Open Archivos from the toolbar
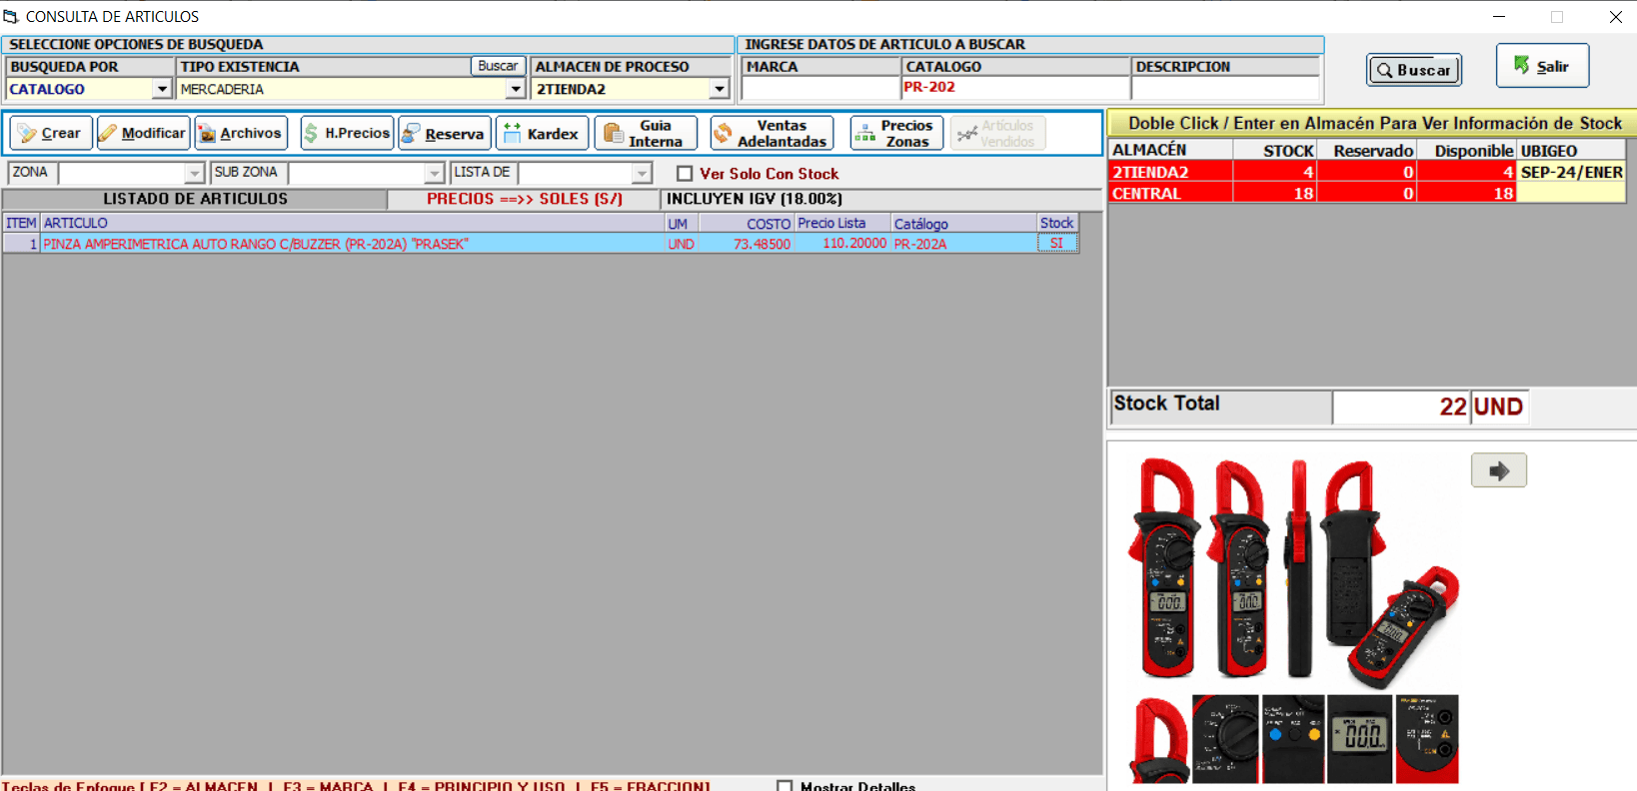The image size is (1637, 791). coord(241,133)
